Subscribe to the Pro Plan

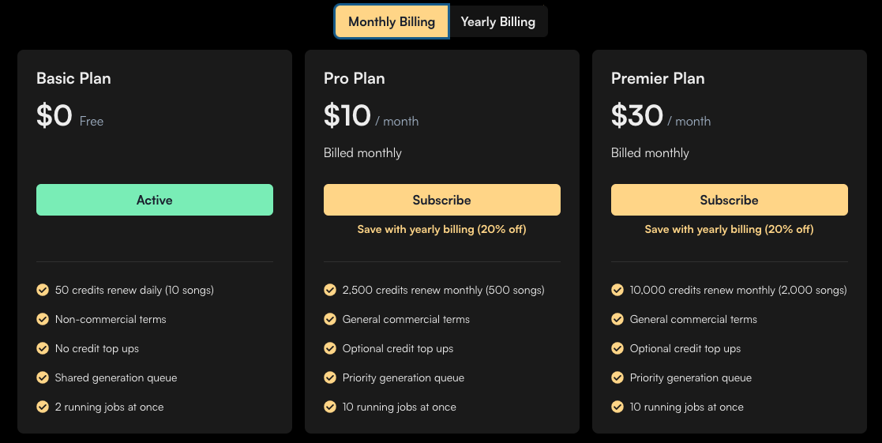(x=441, y=200)
